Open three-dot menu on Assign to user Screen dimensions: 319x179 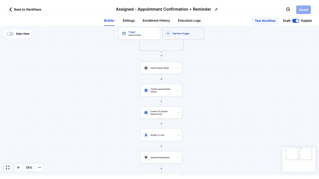click(x=178, y=135)
